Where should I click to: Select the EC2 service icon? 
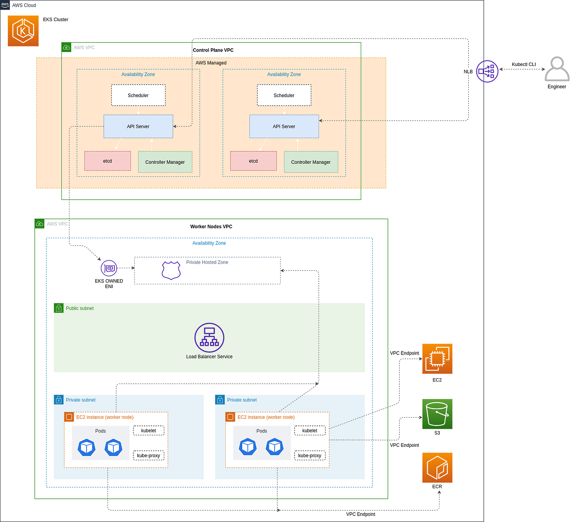437,359
